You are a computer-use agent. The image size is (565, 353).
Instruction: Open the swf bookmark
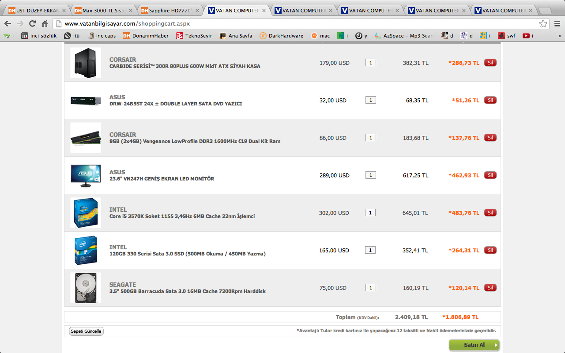[x=507, y=36]
